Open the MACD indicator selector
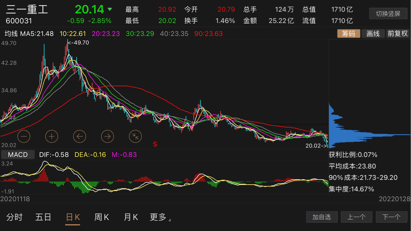 [x=18, y=155]
